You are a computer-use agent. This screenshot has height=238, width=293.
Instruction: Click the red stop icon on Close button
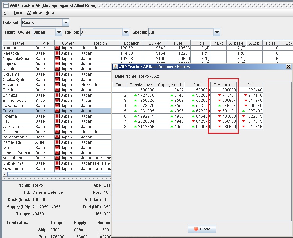(x=196, y=229)
